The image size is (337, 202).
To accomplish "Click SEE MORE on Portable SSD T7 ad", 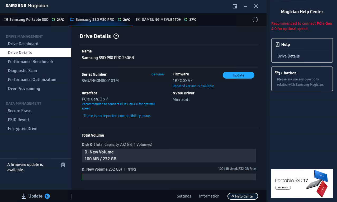I will (283, 188).
